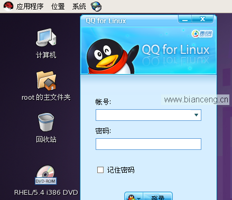Click the QQ for Linux window title text
This screenshot has width=232, height=200.
tap(106, 21)
